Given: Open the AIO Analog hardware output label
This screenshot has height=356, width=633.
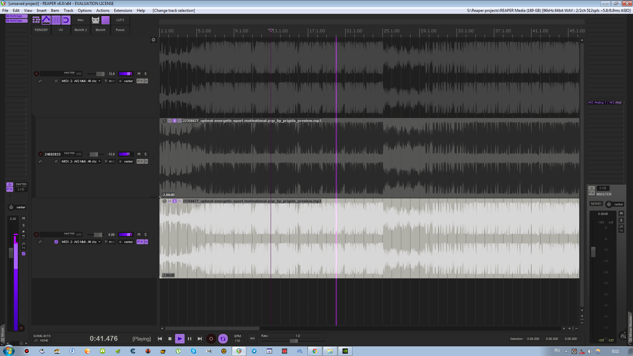Looking at the screenshot, I should click(605, 103).
